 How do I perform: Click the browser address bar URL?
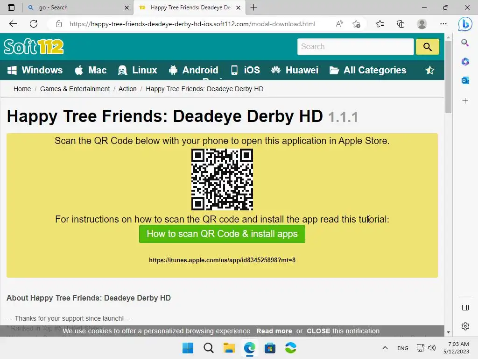[x=192, y=24]
